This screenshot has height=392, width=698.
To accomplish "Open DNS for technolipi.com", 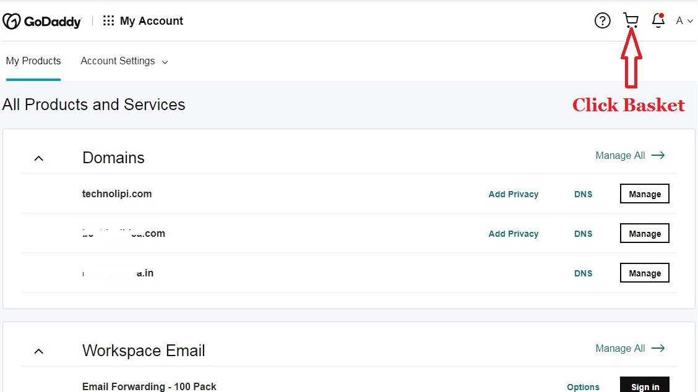I will point(583,194).
